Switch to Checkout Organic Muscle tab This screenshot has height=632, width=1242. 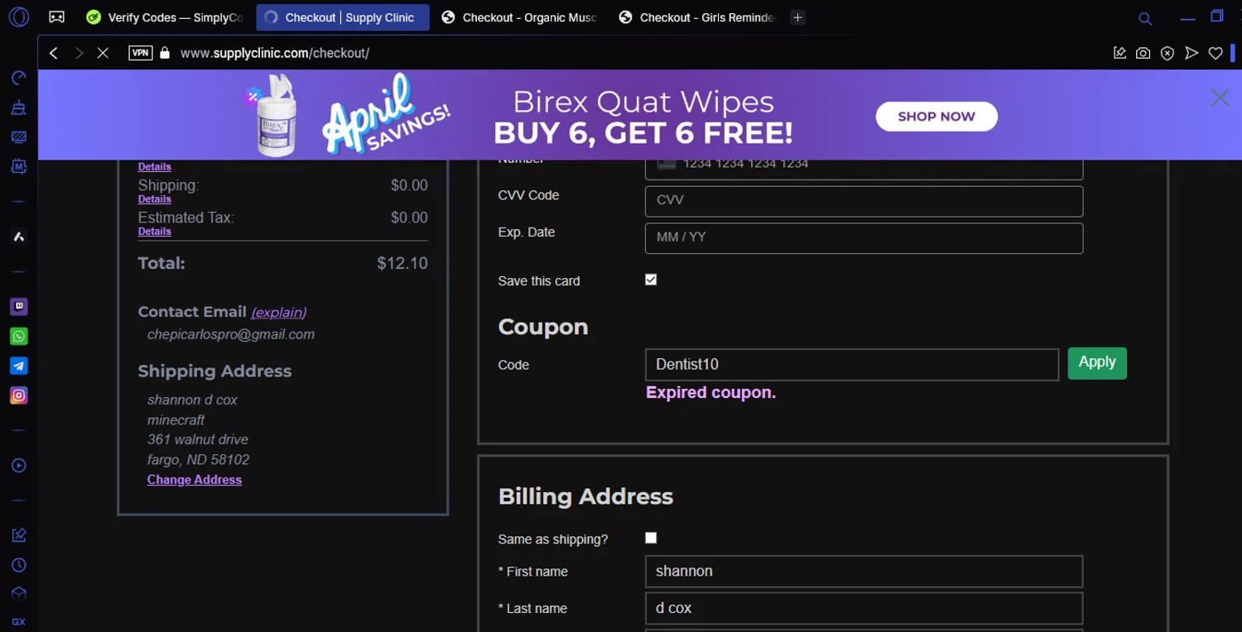(520, 17)
